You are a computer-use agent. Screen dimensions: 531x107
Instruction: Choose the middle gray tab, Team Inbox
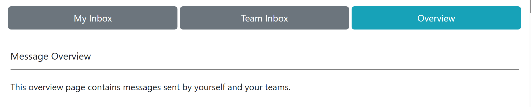(264, 18)
